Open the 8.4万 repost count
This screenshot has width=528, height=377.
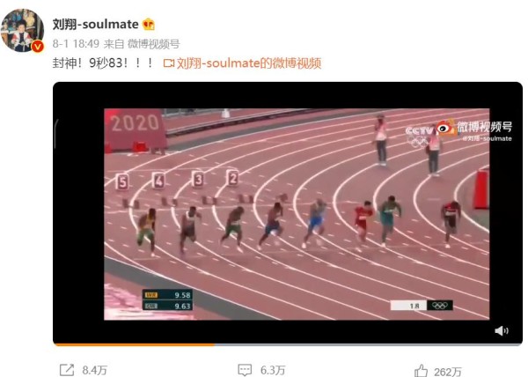95,370
